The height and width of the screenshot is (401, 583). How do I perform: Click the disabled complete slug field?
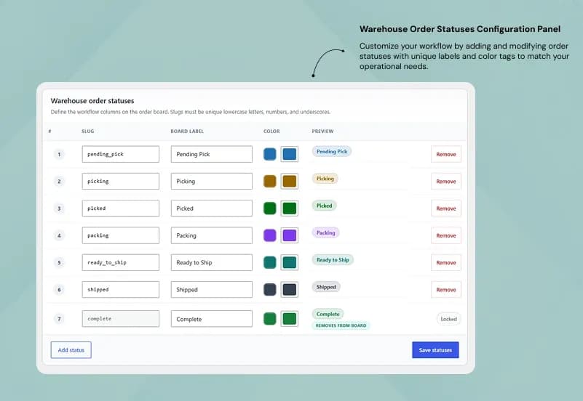pos(121,319)
